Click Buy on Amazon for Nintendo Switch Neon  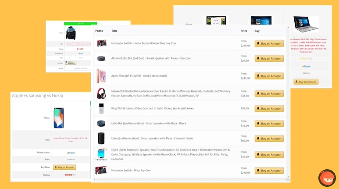[x=269, y=43]
